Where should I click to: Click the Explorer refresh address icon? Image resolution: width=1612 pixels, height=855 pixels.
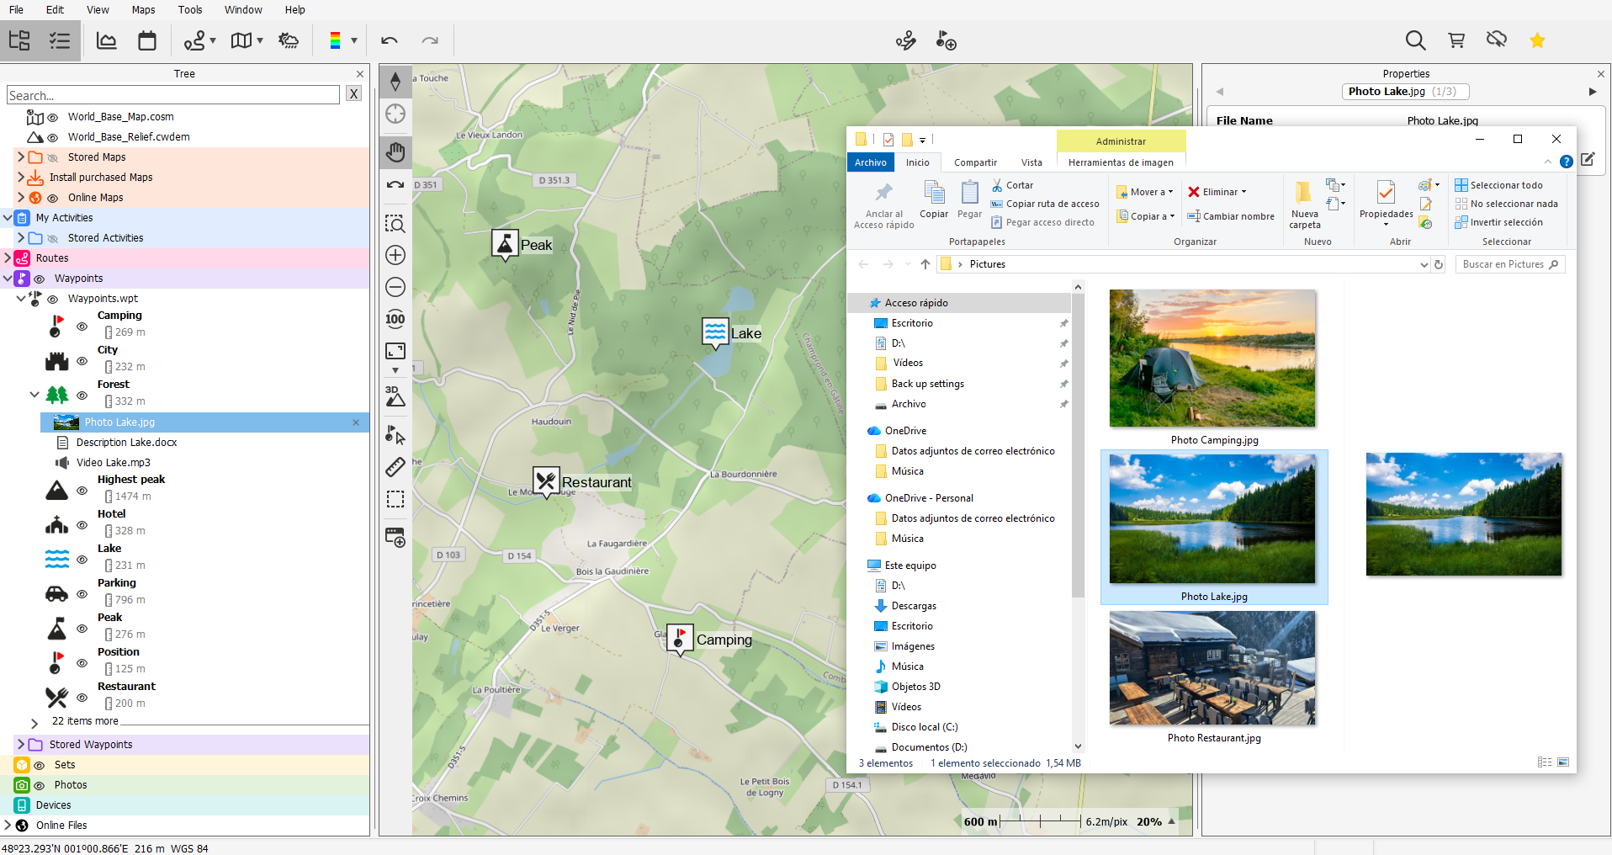click(x=1439, y=264)
